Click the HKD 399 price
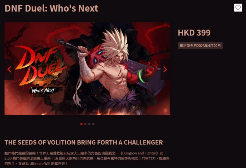The width and height of the screenshot is (246, 168). point(194,33)
